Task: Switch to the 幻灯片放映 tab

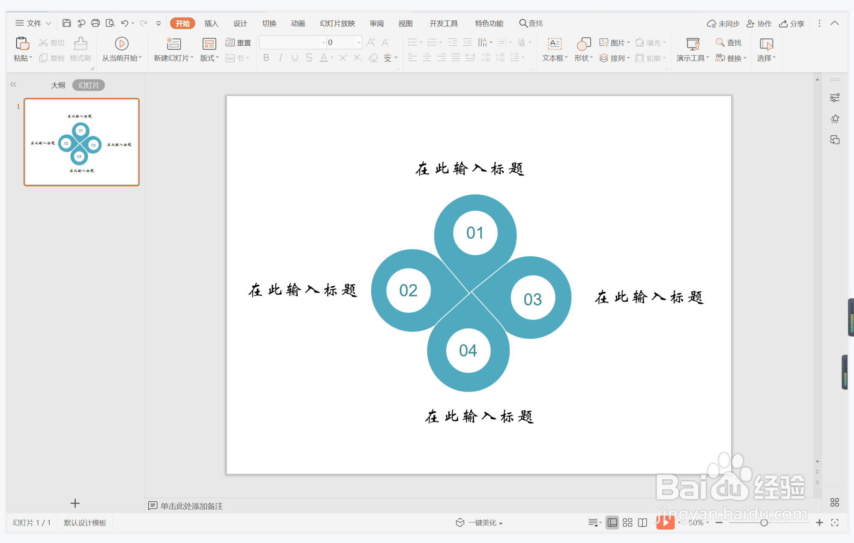Action: (337, 23)
